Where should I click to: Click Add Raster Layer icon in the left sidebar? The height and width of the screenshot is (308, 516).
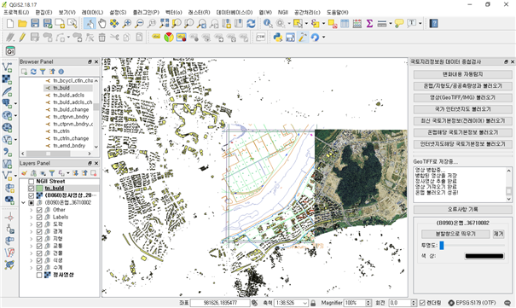click(7, 79)
